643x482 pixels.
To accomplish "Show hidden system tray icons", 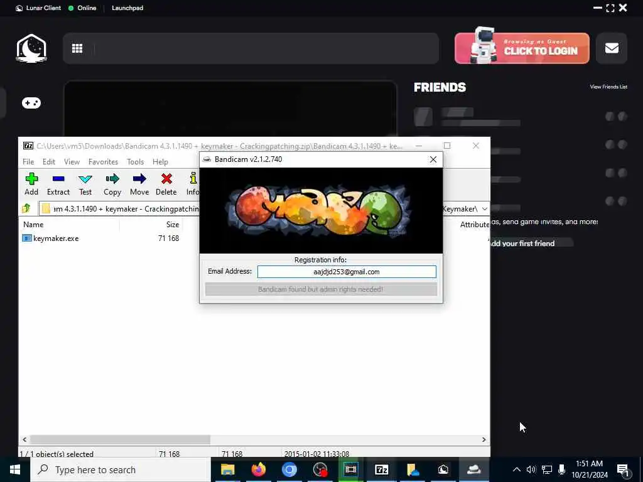I will (517, 469).
